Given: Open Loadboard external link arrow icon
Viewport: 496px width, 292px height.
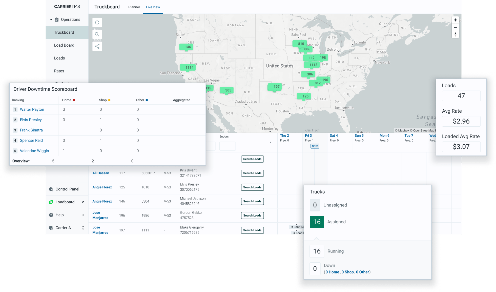Looking at the screenshot, I should (x=83, y=202).
